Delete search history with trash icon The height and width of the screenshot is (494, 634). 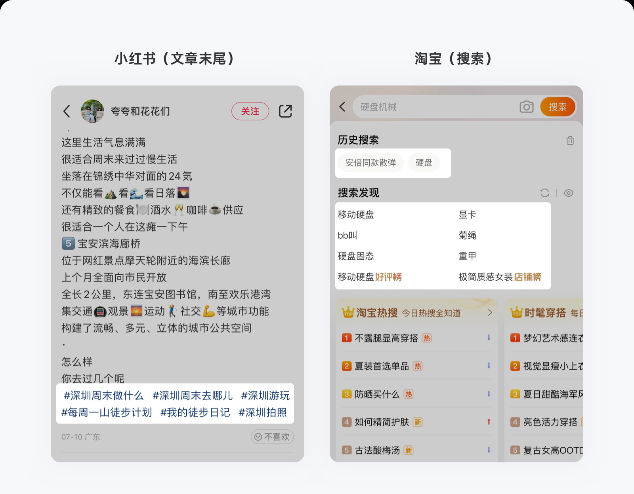tap(570, 140)
